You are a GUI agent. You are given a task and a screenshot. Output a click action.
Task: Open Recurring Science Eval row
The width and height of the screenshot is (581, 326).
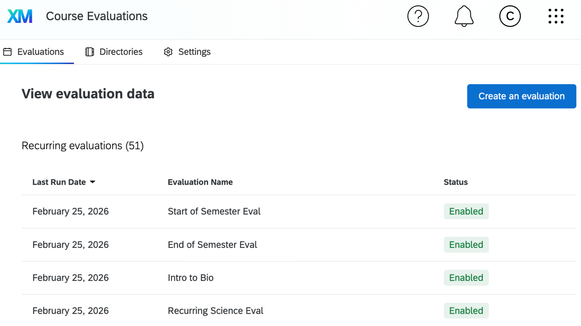215,311
